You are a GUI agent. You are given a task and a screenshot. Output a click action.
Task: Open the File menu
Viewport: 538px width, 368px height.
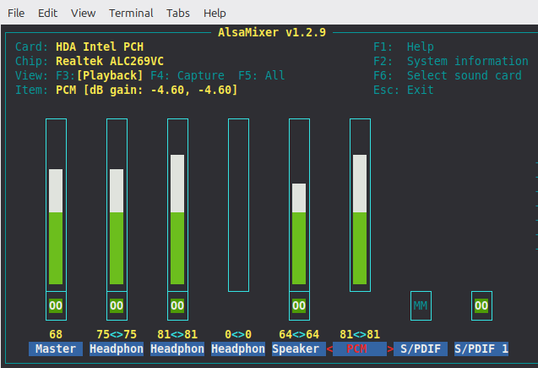pyautogui.click(x=16, y=13)
